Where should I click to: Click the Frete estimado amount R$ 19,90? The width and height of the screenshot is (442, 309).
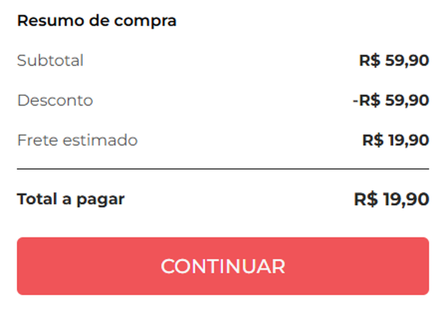[395, 140]
